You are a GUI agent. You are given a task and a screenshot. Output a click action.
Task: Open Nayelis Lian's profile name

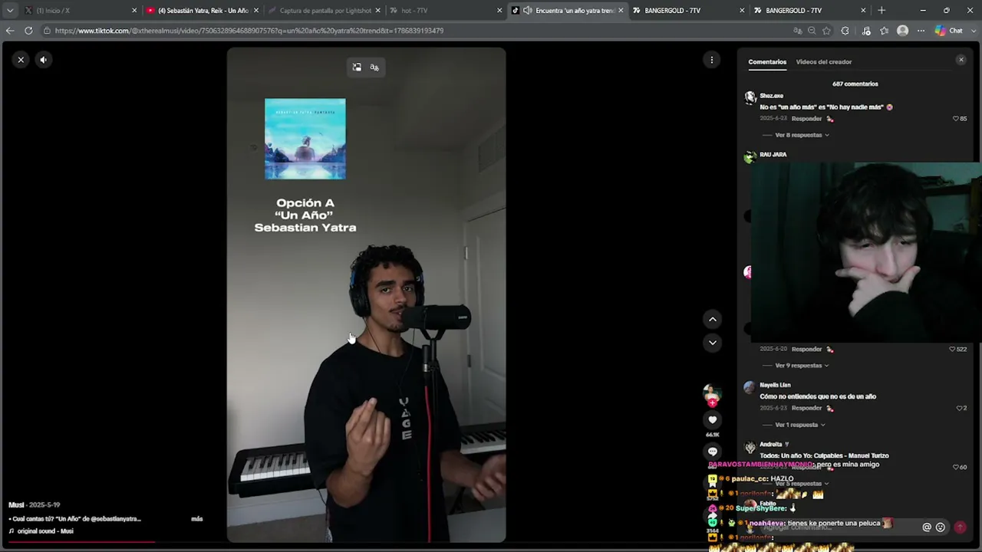click(x=775, y=385)
